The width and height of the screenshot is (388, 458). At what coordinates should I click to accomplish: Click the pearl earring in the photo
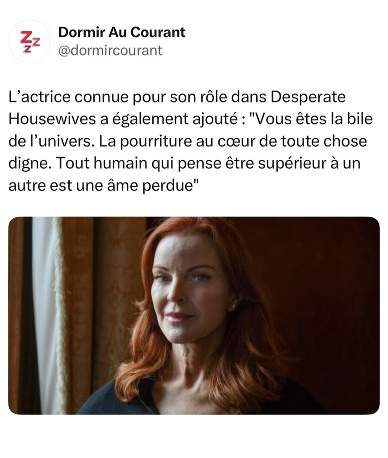point(234,307)
